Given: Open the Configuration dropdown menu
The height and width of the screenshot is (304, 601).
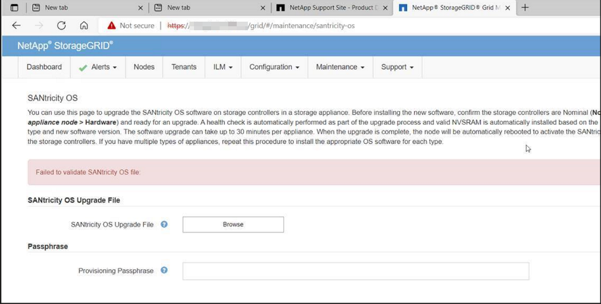Looking at the screenshot, I should pos(274,68).
